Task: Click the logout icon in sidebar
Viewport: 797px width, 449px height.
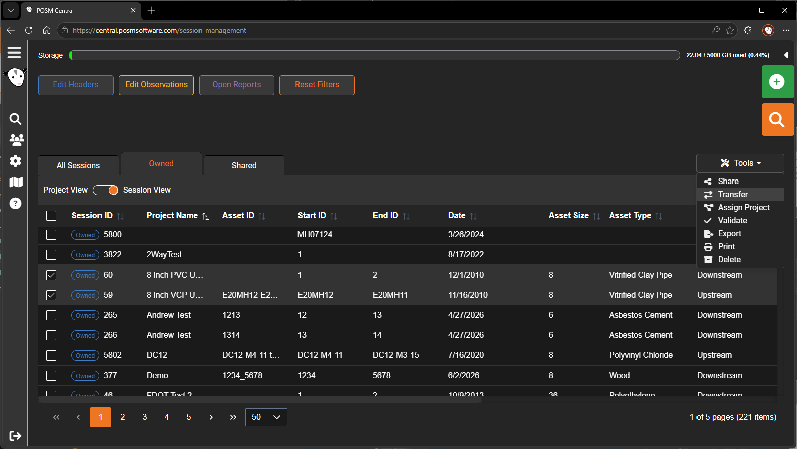Action: (x=16, y=436)
